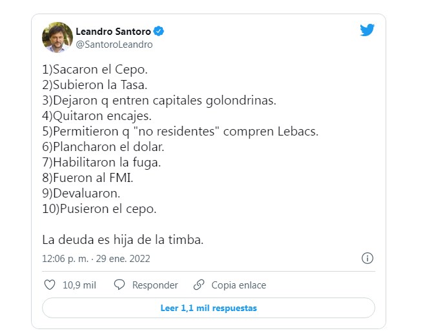Open the @SantoroLeandro handle link

pyautogui.click(x=114, y=45)
